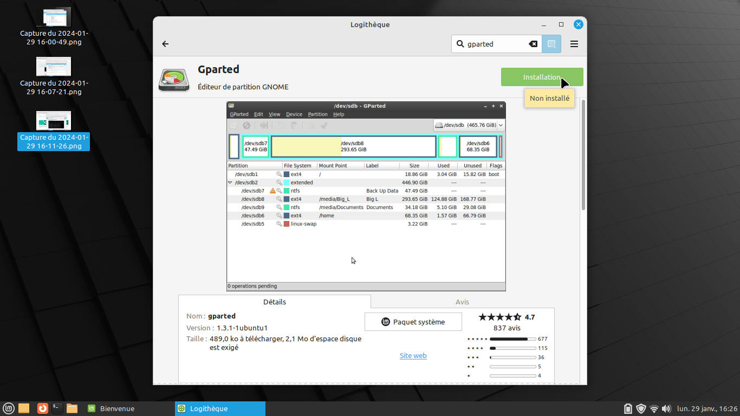Image resolution: width=740 pixels, height=416 pixels.
Task: Click the folder icon next to the Mint menu
Action: click(x=24, y=408)
